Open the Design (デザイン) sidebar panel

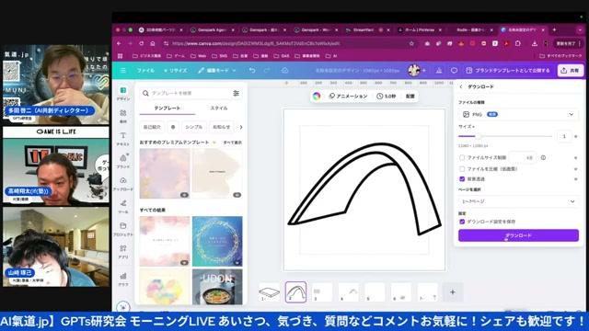tap(123, 94)
